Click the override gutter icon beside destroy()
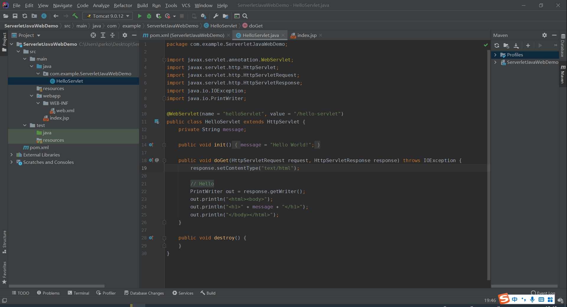567x307 pixels. point(151,238)
